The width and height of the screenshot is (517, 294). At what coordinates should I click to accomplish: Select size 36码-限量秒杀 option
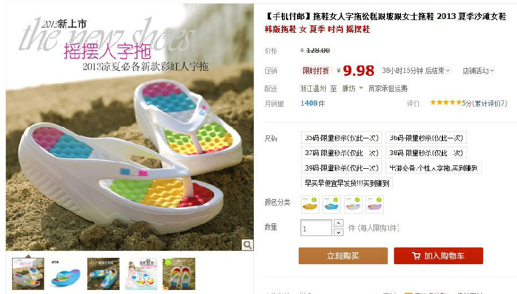click(x=426, y=138)
